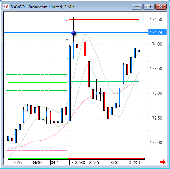Click the red scroll-right arrow
This screenshot has width=170, height=169.
[163, 162]
